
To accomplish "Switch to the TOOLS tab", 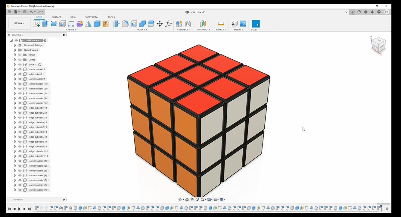I will (111, 17).
